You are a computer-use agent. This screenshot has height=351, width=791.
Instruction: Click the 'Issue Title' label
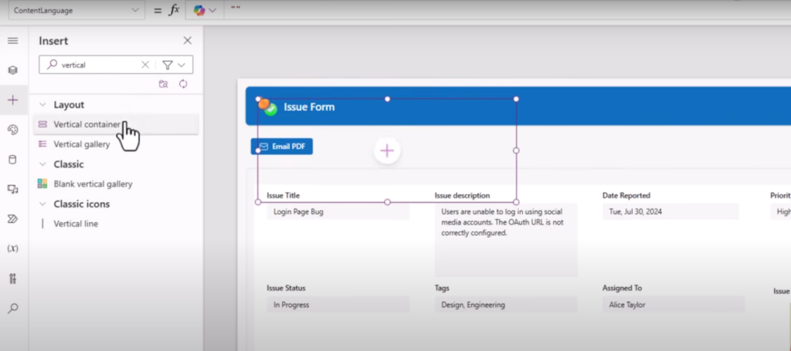pyautogui.click(x=283, y=195)
